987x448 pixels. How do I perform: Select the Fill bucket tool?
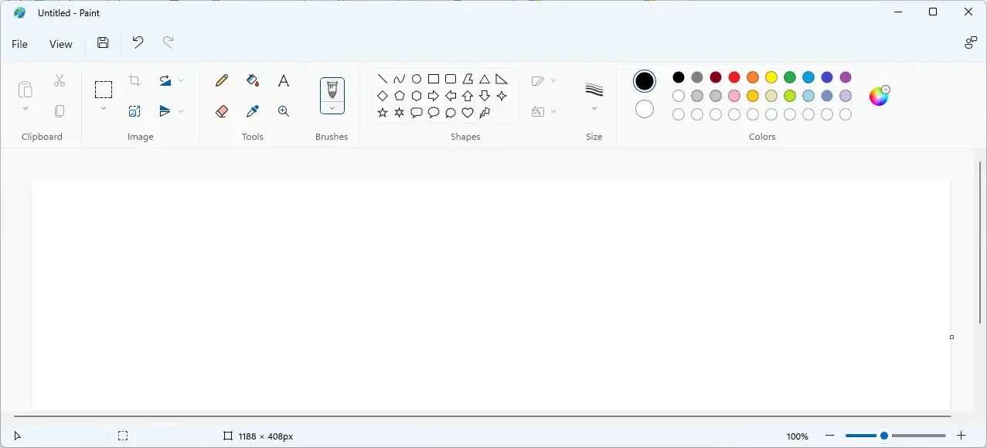tap(252, 80)
